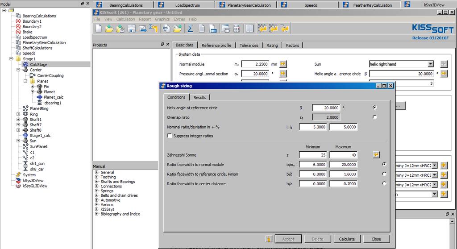Click the Normal module input field
Image resolution: width=457 pixels, height=249 pixels.
(x=255, y=64)
